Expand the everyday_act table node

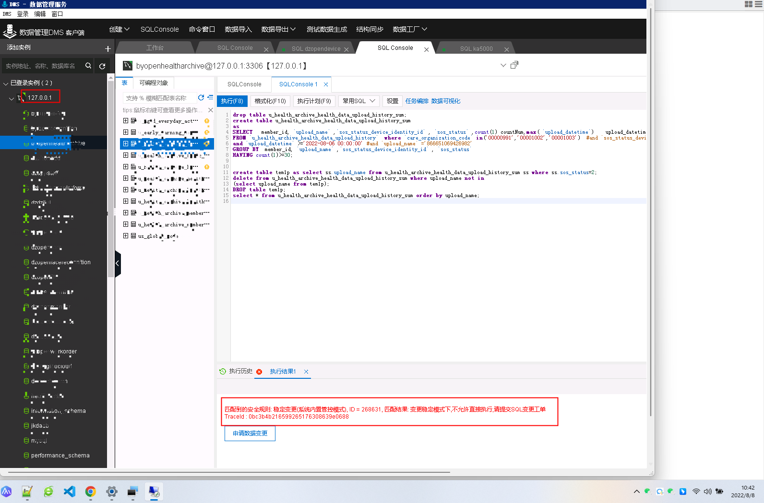click(x=126, y=121)
